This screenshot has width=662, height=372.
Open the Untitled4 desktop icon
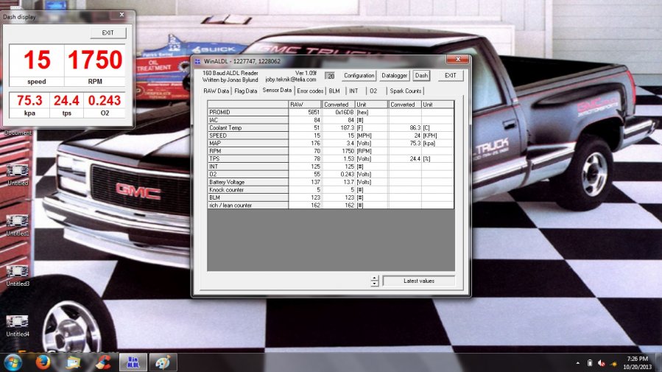point(18,326)
